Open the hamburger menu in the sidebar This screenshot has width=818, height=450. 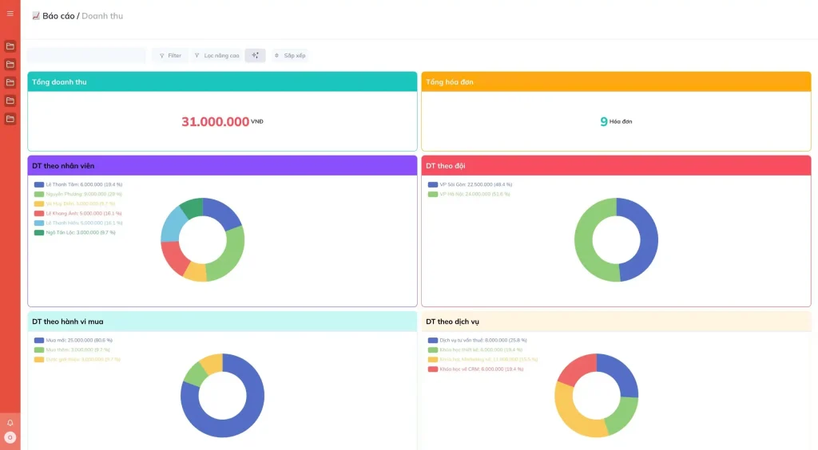click(x=10, y=14)
